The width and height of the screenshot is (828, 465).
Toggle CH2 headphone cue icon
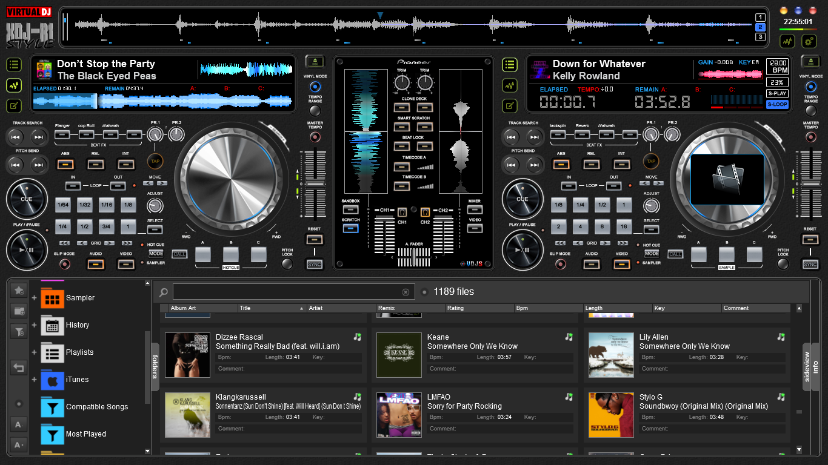pyautogui.click(x=425, y=213)
